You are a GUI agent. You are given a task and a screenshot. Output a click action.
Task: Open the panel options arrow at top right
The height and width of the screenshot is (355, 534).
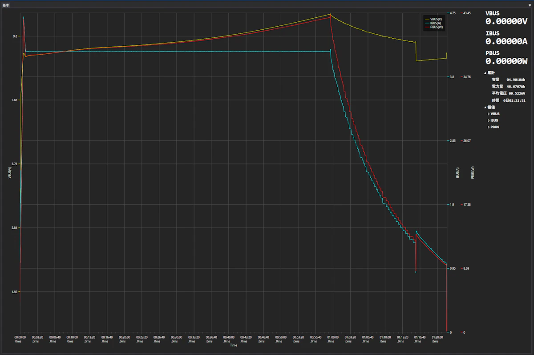coord(529,5)
